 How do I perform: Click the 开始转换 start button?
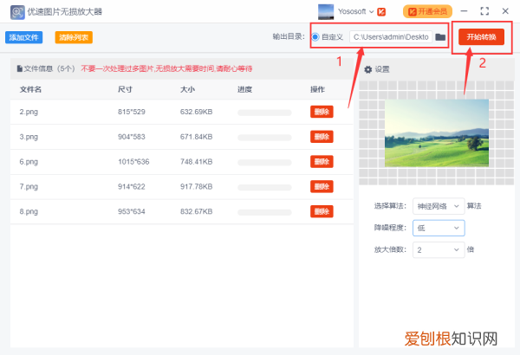(x=481, y=36)
